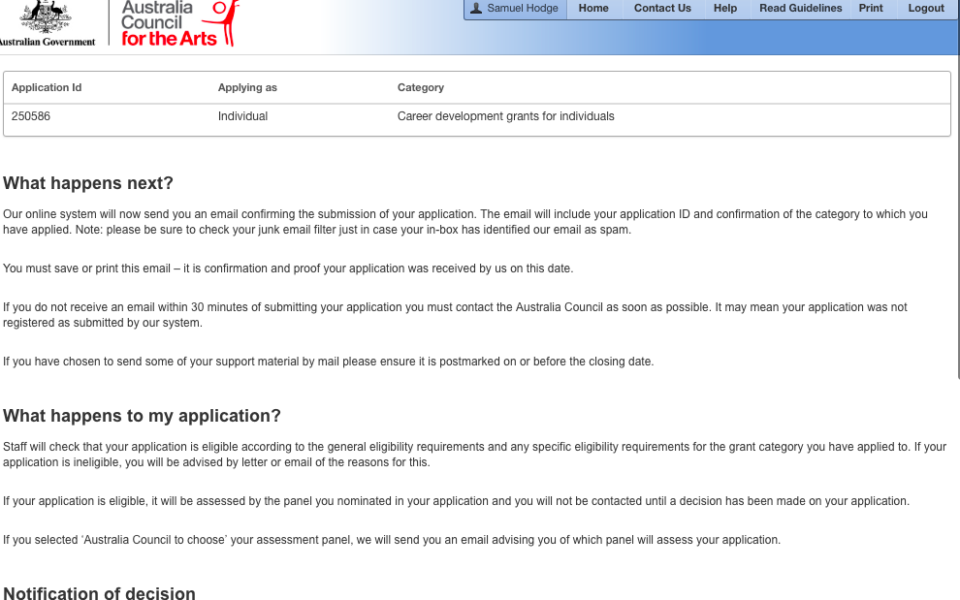960x600 pixels.
Task: Open the Contact Us menu item
Action: [x=662, y=8]
